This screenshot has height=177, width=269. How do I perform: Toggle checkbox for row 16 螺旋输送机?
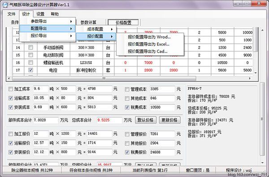pyautogui.click(x=30, y=62)
